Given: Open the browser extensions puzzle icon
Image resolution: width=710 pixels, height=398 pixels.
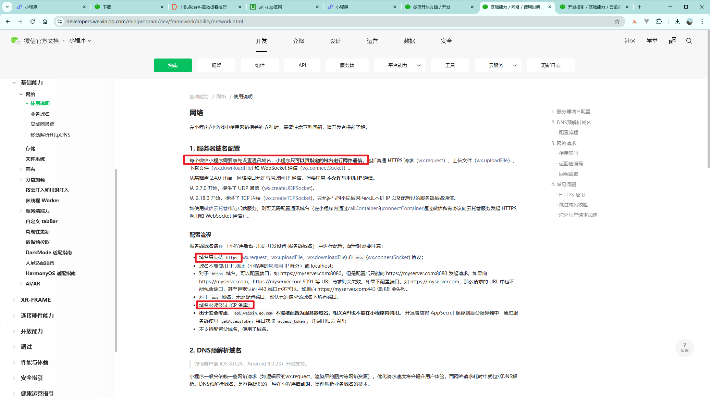Looking at the screenshot, I should point(659,22).
